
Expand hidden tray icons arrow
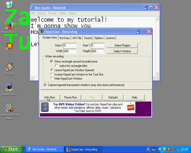click(160, 149)
